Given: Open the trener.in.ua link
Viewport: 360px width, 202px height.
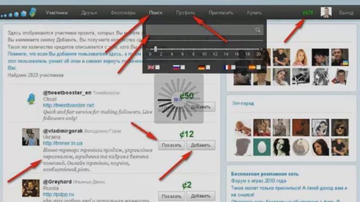Looking at the screenshot, I should click(x=62, y=143).
